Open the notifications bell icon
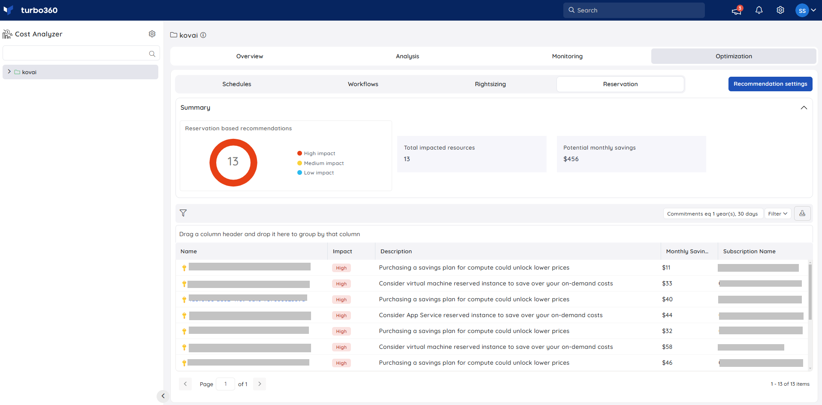Viewport: 822px width, 405px height. click(x=759, y=10)
